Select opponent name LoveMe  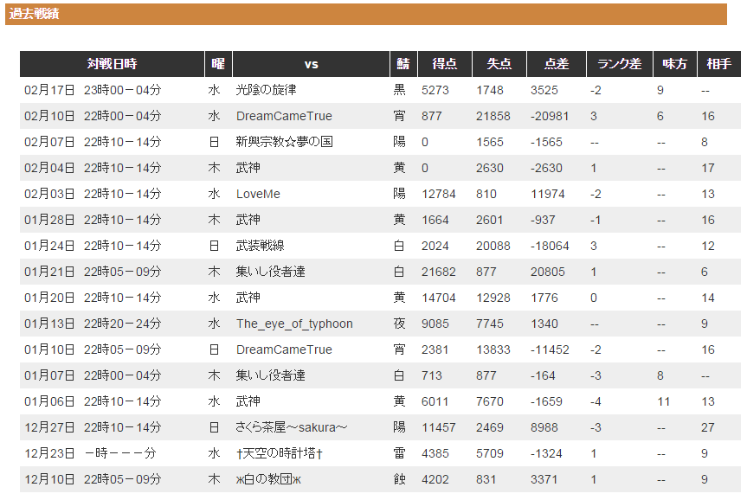[x=258, y=194]
